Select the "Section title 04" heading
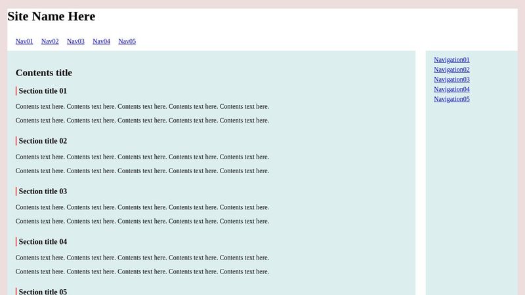 [43, 242]
